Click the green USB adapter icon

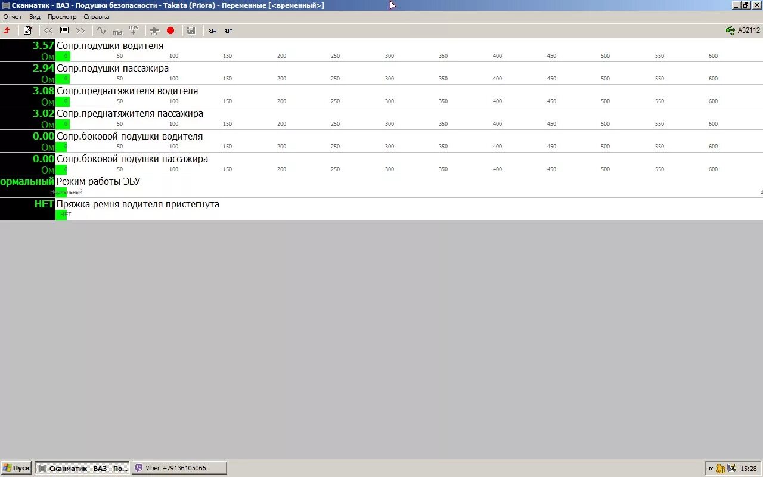pyautogui.click(x=730, y=30)
